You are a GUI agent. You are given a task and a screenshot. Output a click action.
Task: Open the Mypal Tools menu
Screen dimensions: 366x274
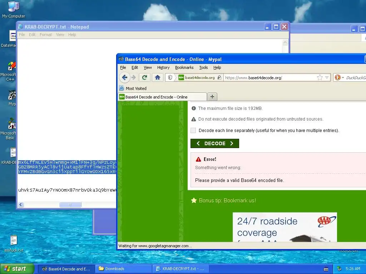pyautogui.click(x=203, y=67)
